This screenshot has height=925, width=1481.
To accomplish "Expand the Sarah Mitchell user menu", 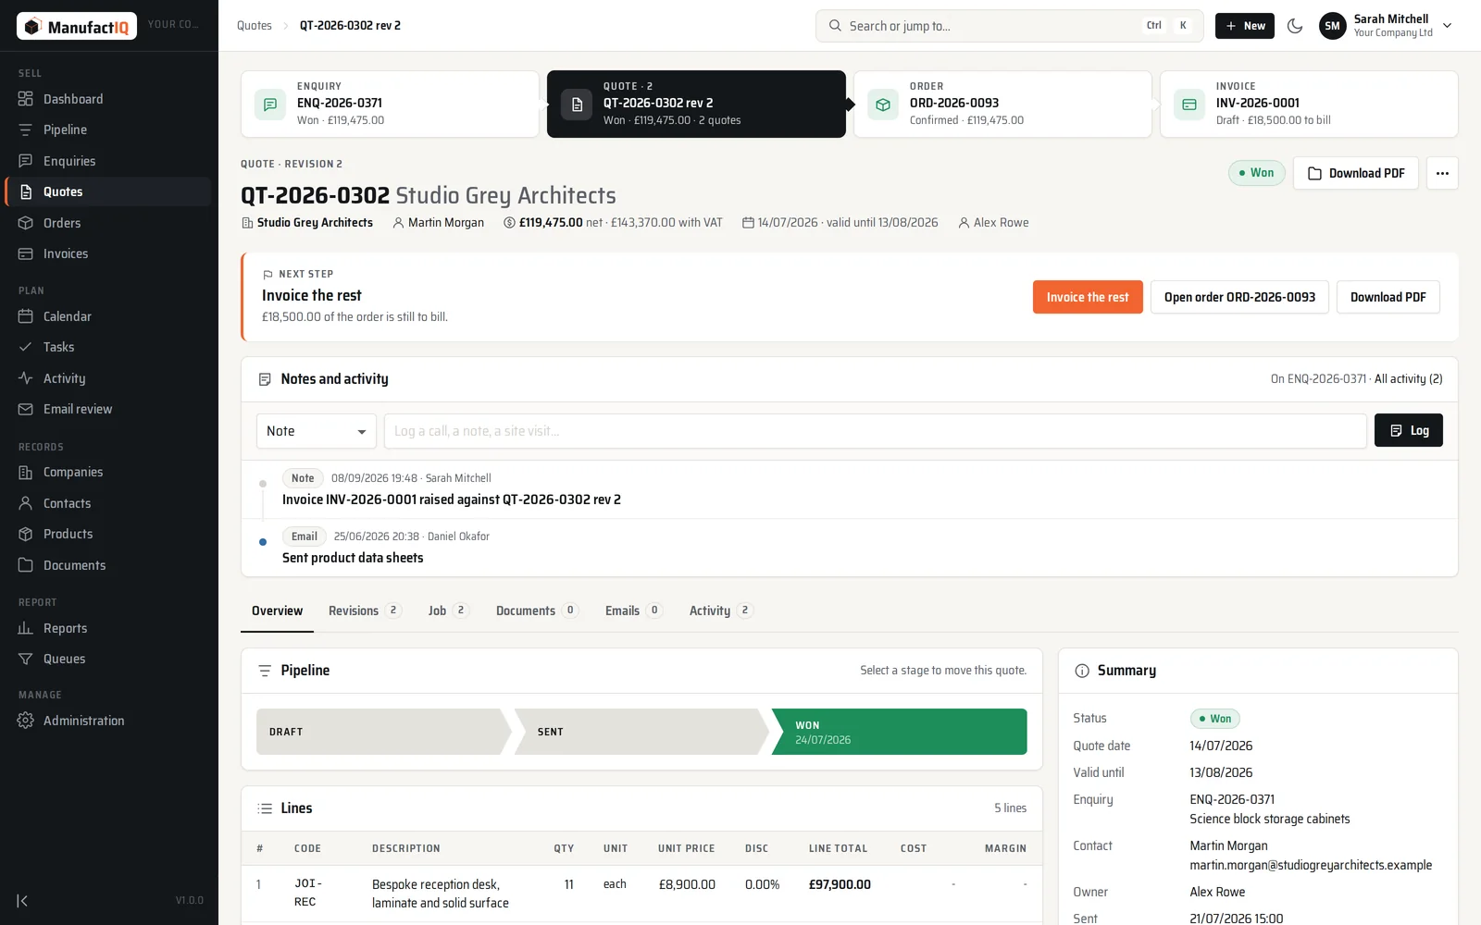I will tap(1387, 26).
